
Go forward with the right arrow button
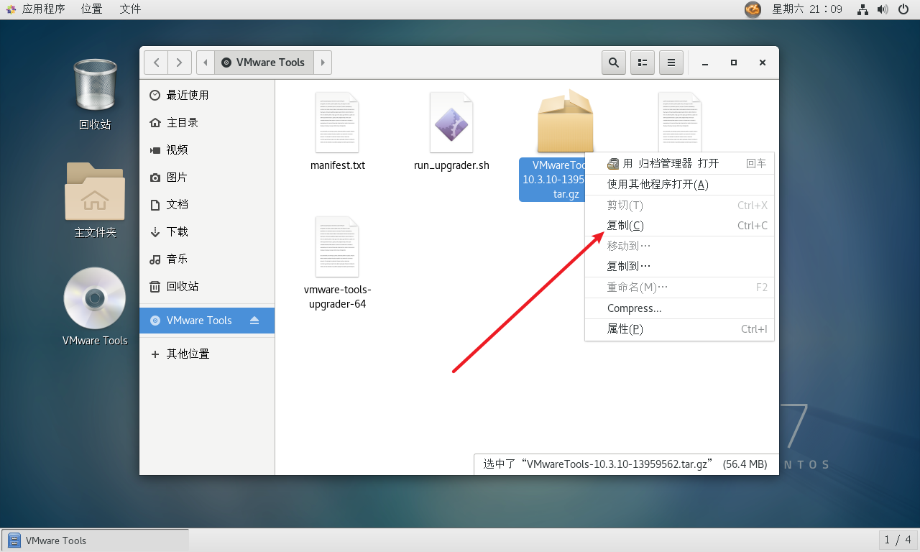click(180, 63)
